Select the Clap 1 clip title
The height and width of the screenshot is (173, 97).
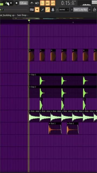click(33, 75)
